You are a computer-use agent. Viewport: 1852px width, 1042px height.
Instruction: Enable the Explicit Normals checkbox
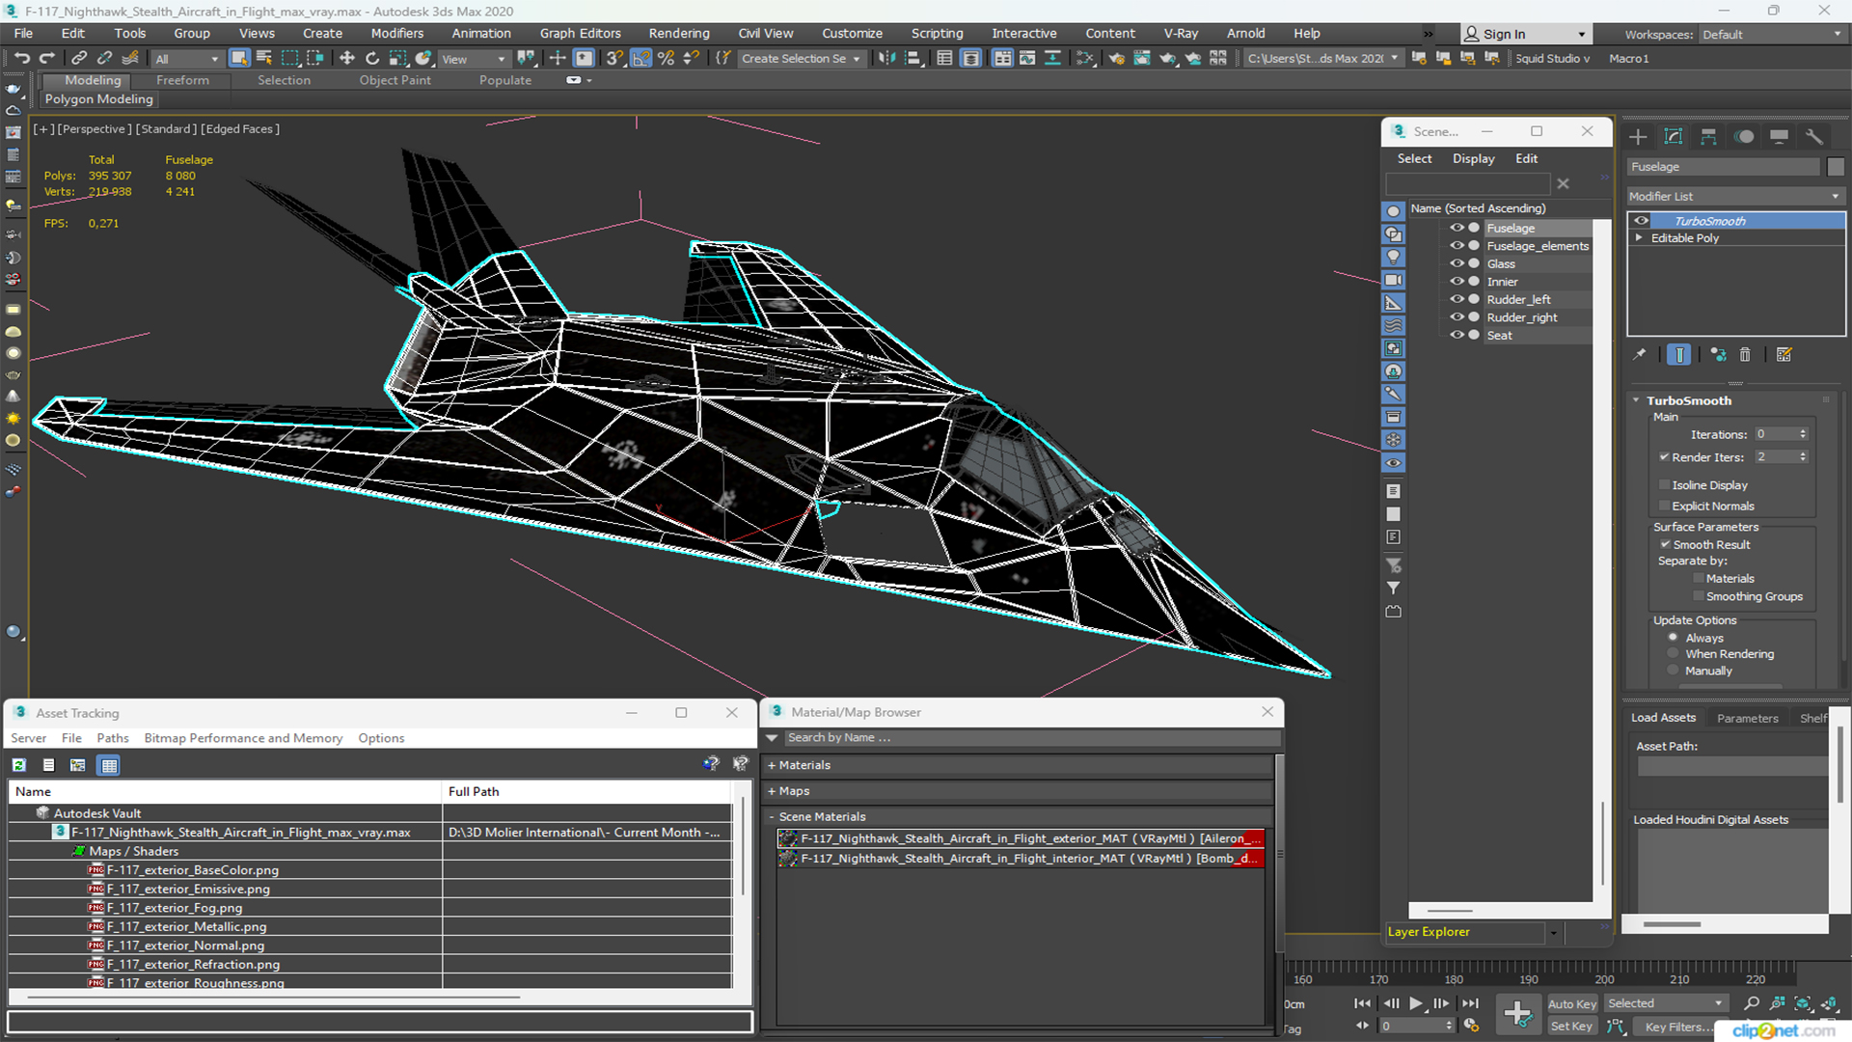tap(1664, 507)
